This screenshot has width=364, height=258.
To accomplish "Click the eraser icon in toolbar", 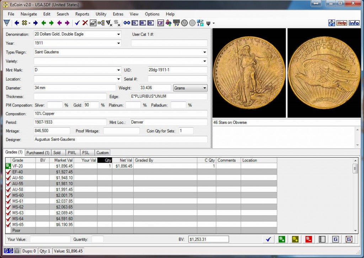I will click(x=93, y=23).
